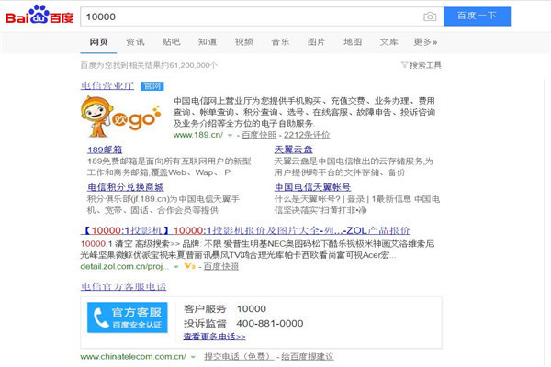Click the 百度一下 search button
This screenshot has width=551, height=367.
pos(477,17)
